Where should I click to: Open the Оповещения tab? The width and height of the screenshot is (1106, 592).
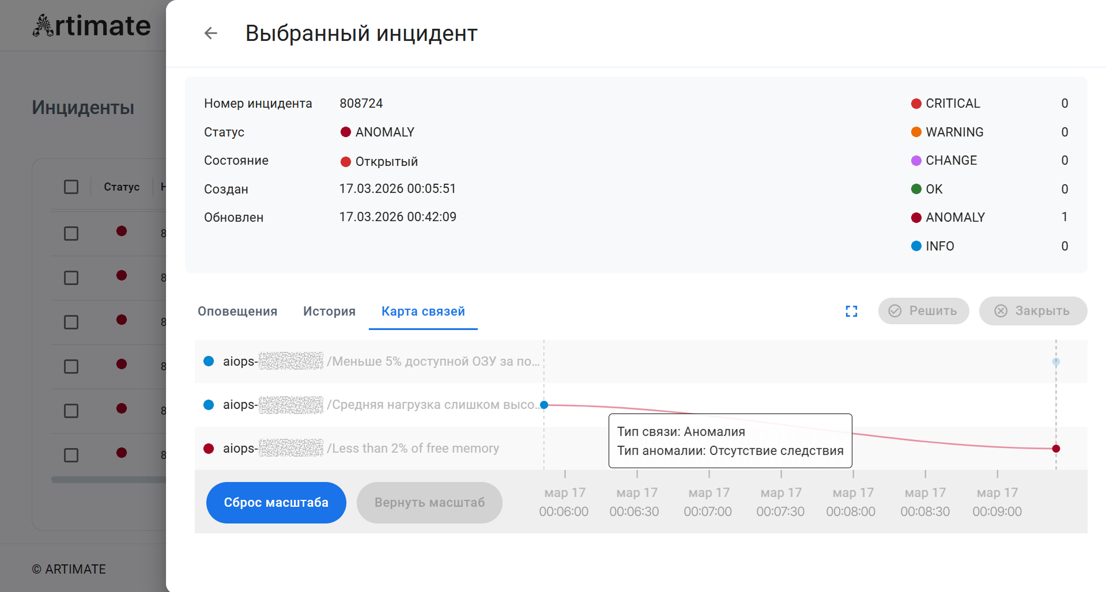pyautogui.click(x=237, y=312)
